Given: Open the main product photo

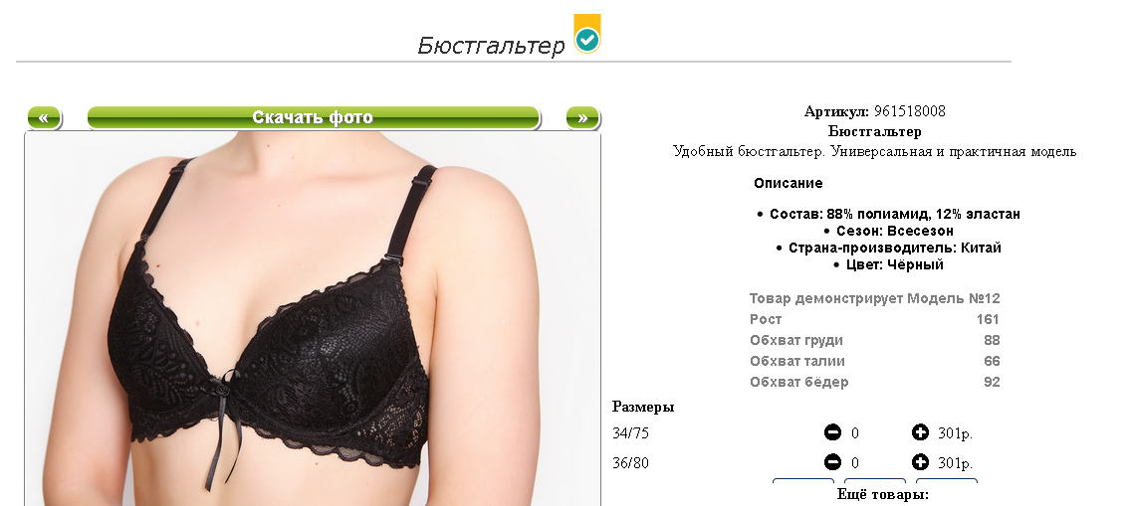Looking at the screenshot, I should pyautogui.click(x=313, y=318).
